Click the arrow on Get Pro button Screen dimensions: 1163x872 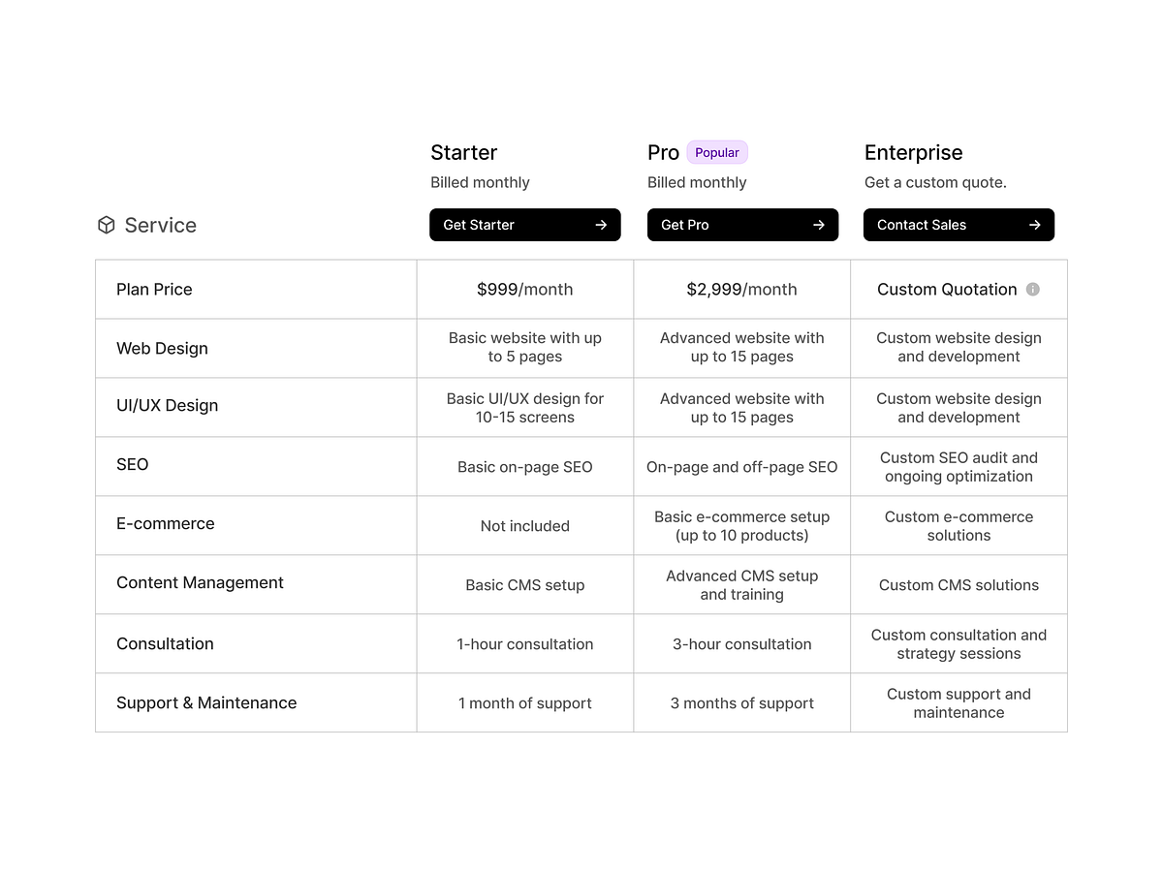[x=819, y=225]
